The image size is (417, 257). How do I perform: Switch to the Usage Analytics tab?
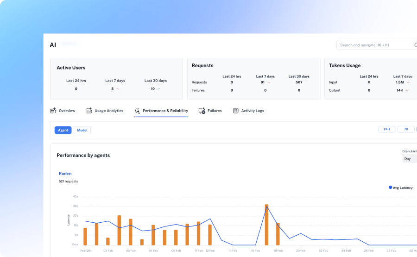[105, 111]
